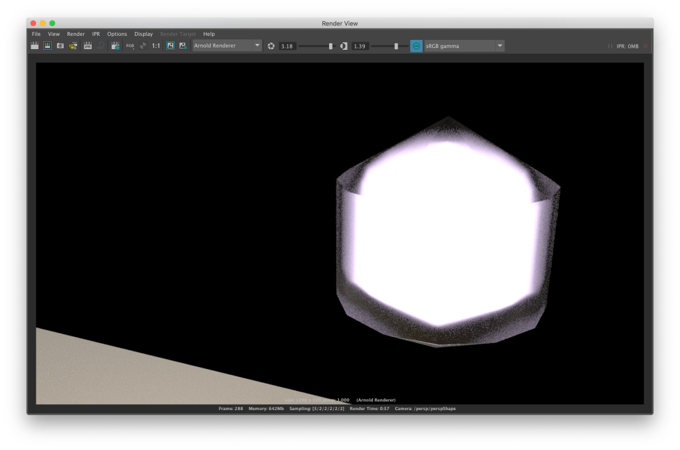Open the Render menu
This screenshot has height=450, width=680.
(76, 34)
